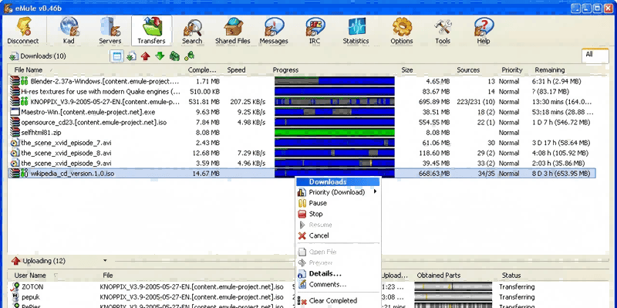Expand the Priority (Download) submenu
Screen dimensions: 617x308
tap(338, 192)
